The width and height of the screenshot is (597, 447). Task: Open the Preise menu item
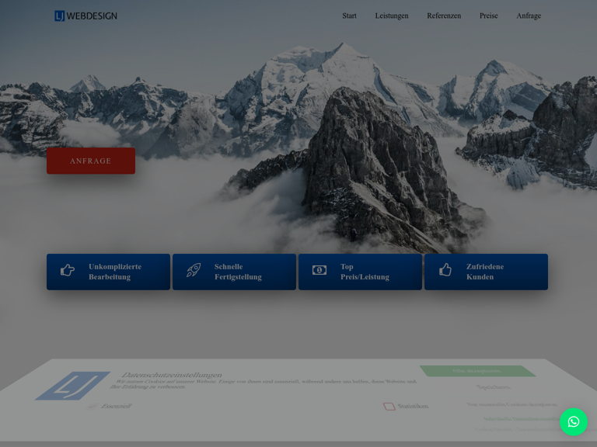[x=488, y=16]
